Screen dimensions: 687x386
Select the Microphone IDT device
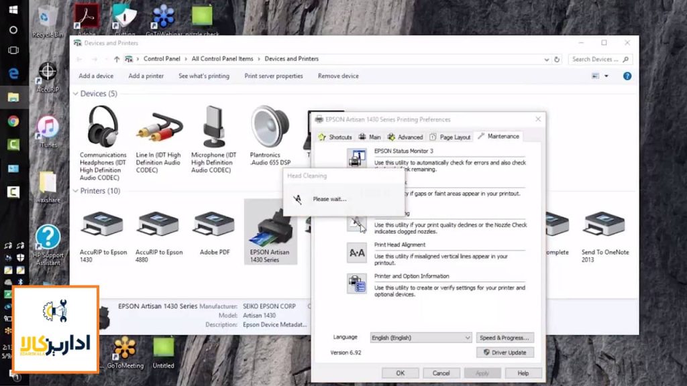[x=214, y=140]
